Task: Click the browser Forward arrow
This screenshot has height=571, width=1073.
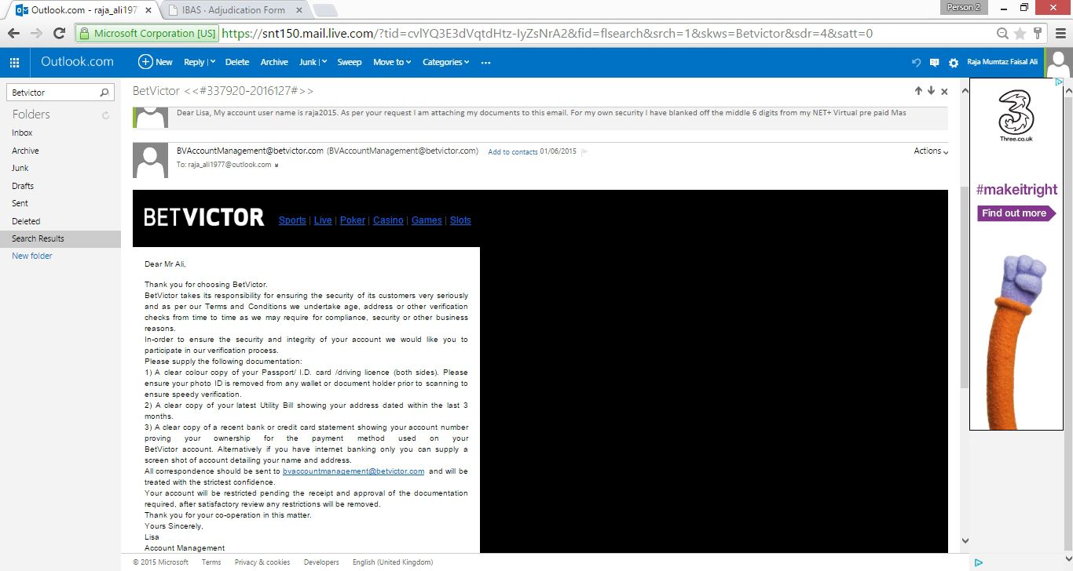Action: point(36,34)
